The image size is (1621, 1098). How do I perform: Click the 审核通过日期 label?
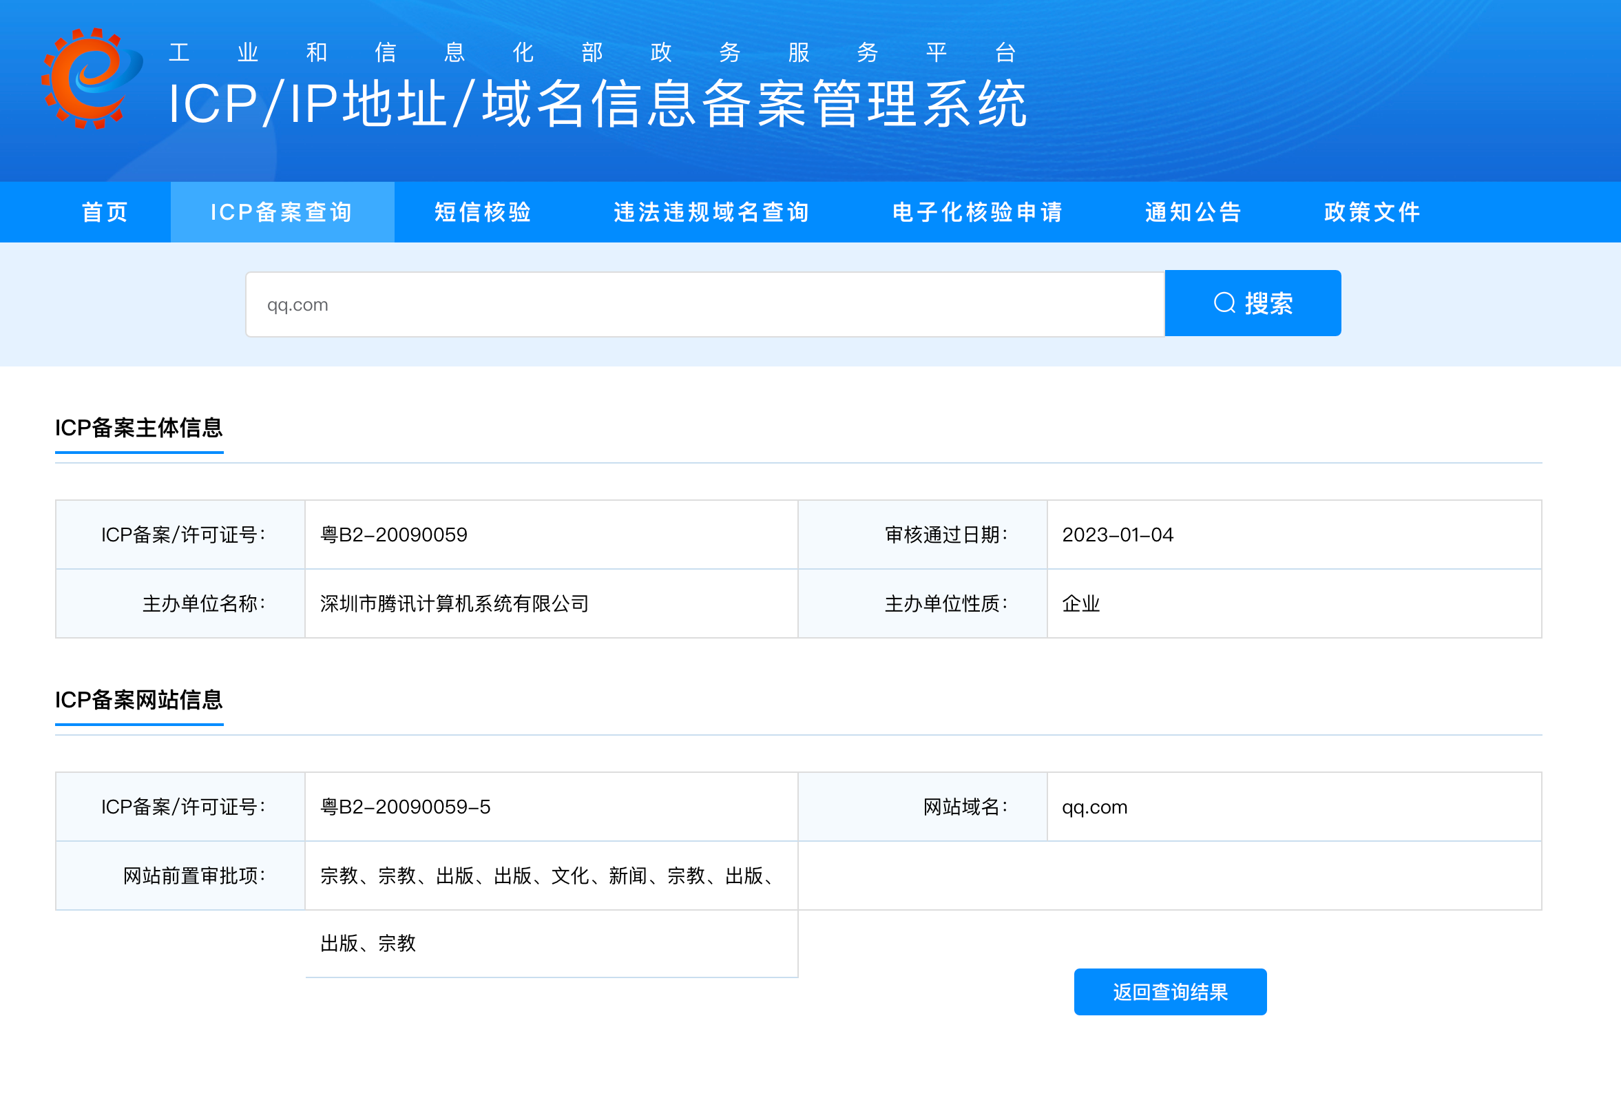pos(946,535)
